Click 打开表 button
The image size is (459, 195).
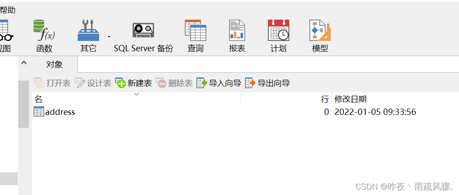pyautogui.click(x=52, y=83)
